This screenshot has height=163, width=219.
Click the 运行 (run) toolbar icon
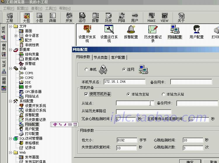(82, 17)
